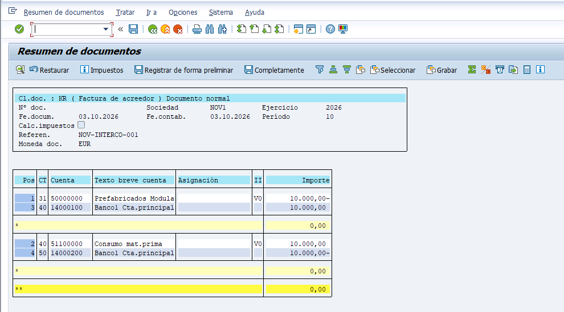Image resolution: width=564 pixels, height=312 pixels.
Task: Open the Ir a menu
Action: coord(152,12)
